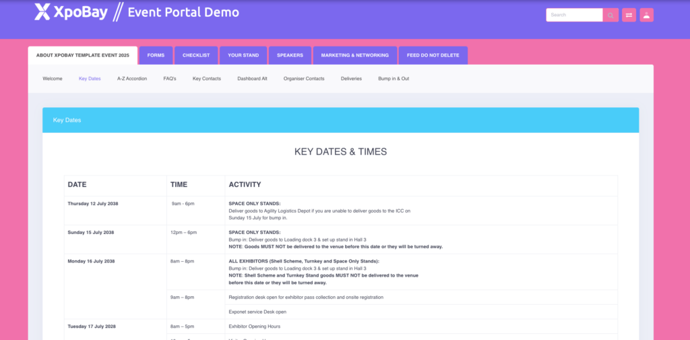Open the Speakers tab

pos(290,55)
